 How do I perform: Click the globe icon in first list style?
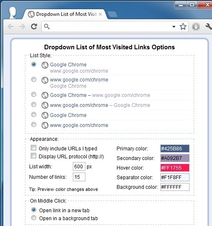pyautogui.click(x=45, y=65)
